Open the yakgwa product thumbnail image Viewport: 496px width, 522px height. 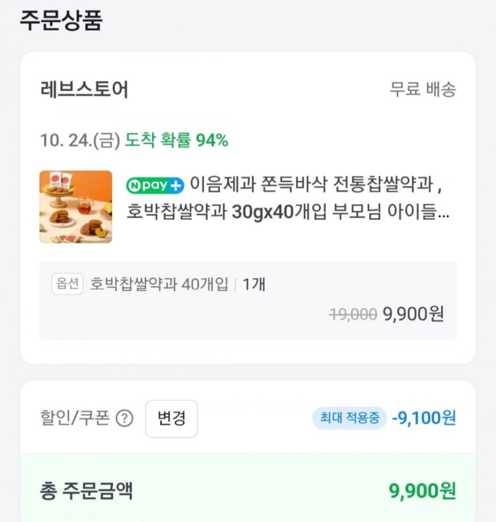pos(75,206)
